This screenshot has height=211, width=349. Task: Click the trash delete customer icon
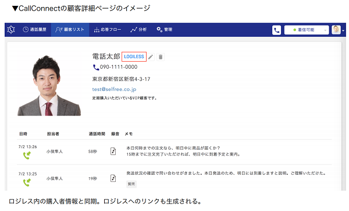(x=161, y=57)
